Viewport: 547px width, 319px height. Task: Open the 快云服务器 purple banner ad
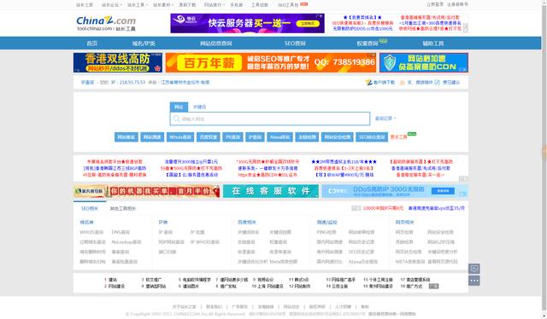tap(247, 23)
